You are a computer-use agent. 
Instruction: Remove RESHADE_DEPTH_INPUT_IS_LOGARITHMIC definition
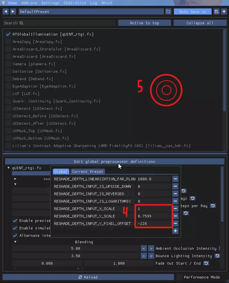pyautogui.click(x=175, y=201)
